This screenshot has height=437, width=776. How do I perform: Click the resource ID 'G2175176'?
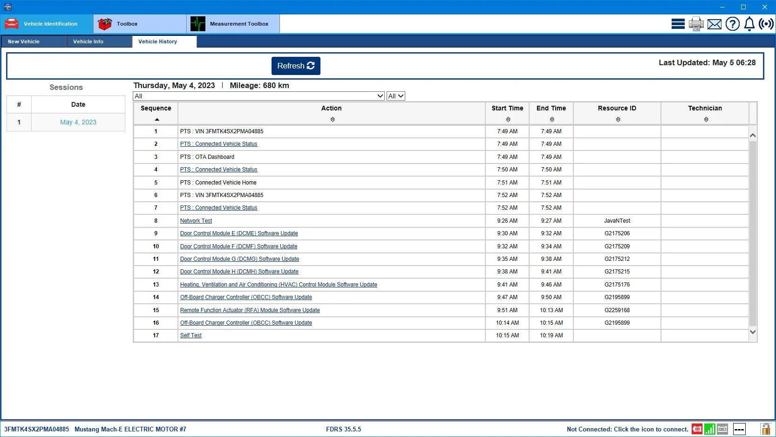coord(617,285)
